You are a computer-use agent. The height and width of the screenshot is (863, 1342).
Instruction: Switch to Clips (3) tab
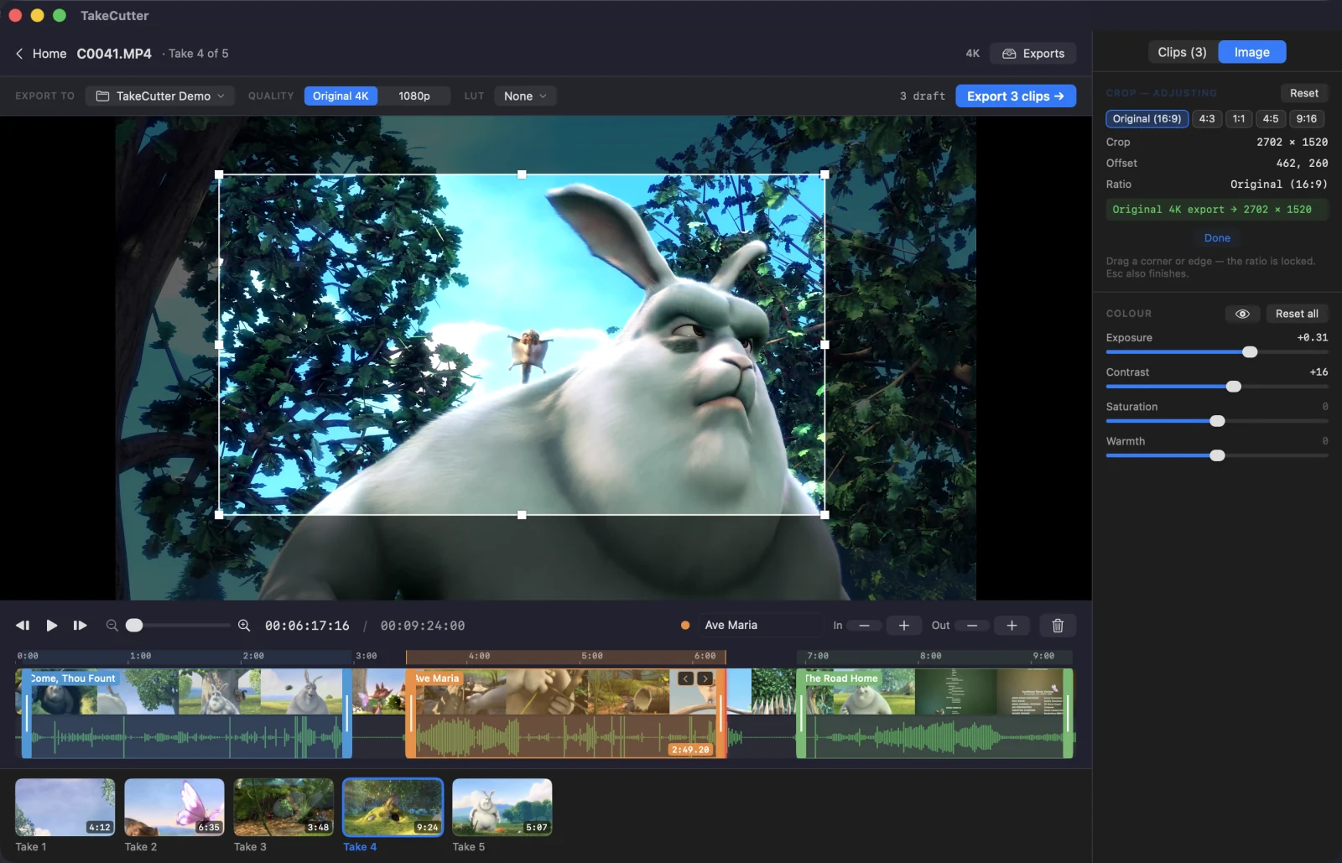[1182, 52]
